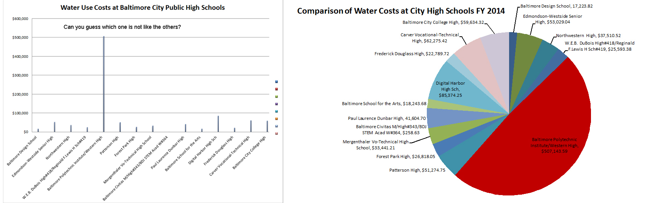The height and width of the screenshot is (203, 652).
Task: Click the Northwestern High pie data label
Action: click(x=588, y=36)
